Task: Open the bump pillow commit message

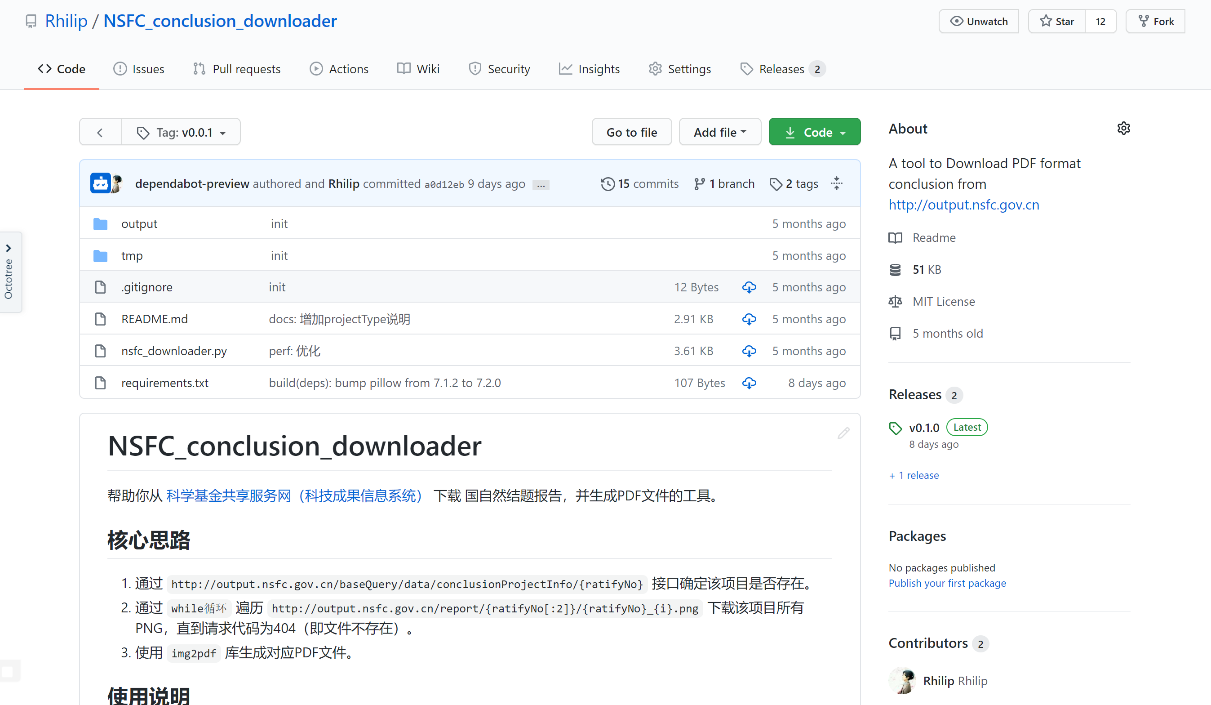Action: coord(385,383)
